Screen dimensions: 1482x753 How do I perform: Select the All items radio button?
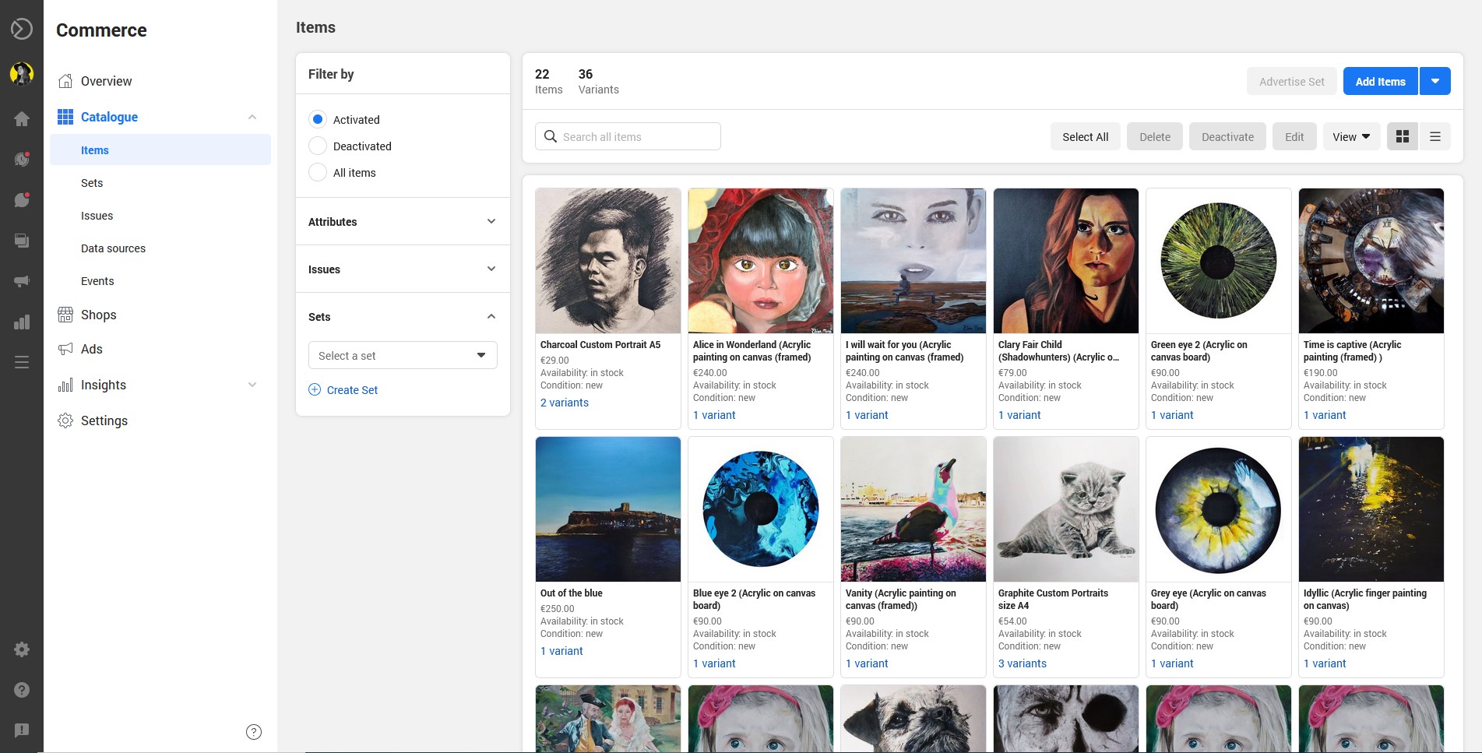(x=317, y=172)
